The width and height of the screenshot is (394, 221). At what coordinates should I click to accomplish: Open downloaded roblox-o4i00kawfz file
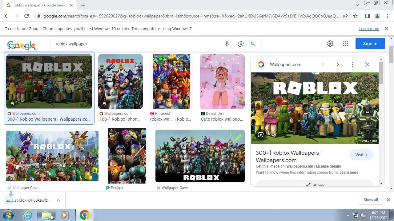[32, 200]
